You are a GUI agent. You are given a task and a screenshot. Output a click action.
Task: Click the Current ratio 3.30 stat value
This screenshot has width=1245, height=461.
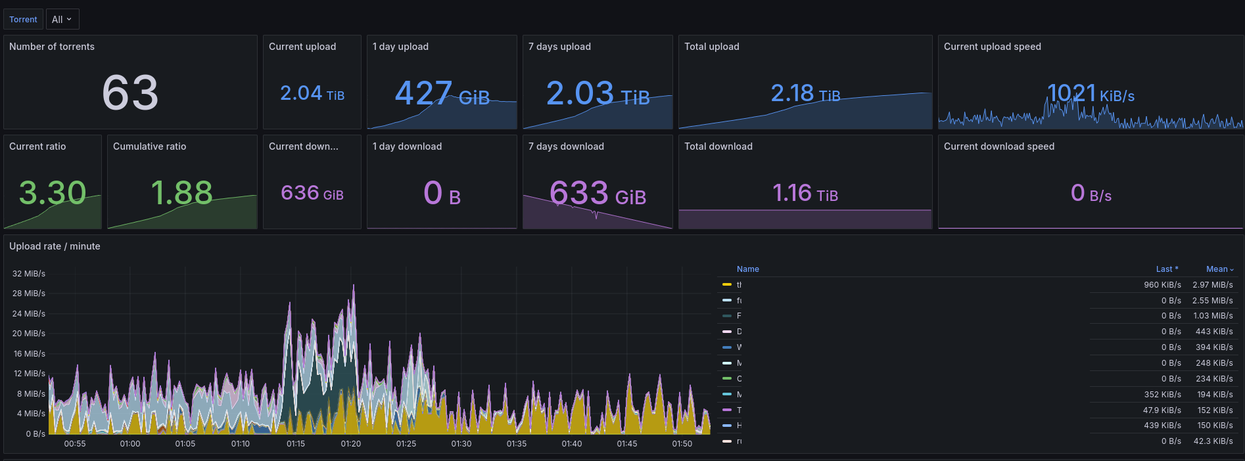pos(53,192)
